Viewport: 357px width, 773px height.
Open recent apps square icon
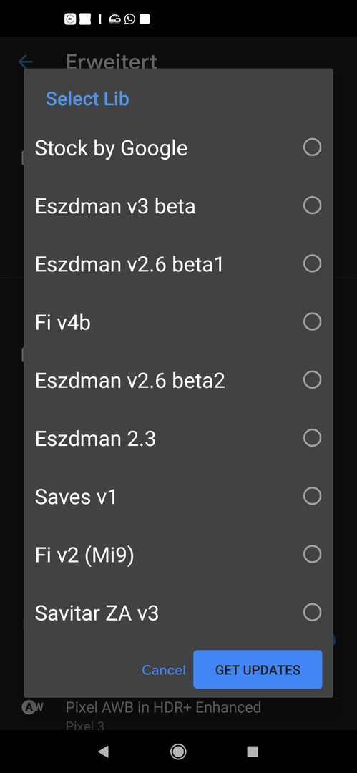click(253, 752)
